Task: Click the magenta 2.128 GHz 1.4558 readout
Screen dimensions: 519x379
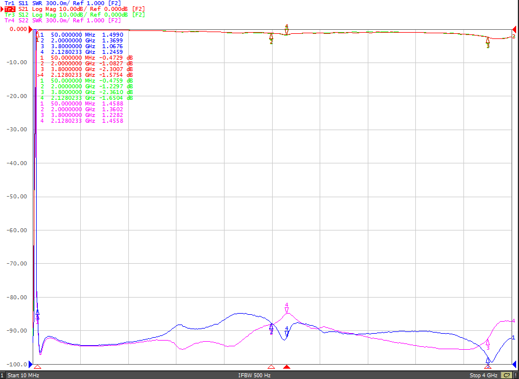Action: tap(81, 121)
